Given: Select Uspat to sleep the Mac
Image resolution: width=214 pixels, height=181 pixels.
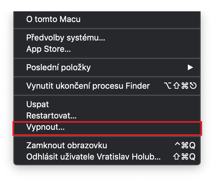Looking at the screenshot, I should (37, 104).
